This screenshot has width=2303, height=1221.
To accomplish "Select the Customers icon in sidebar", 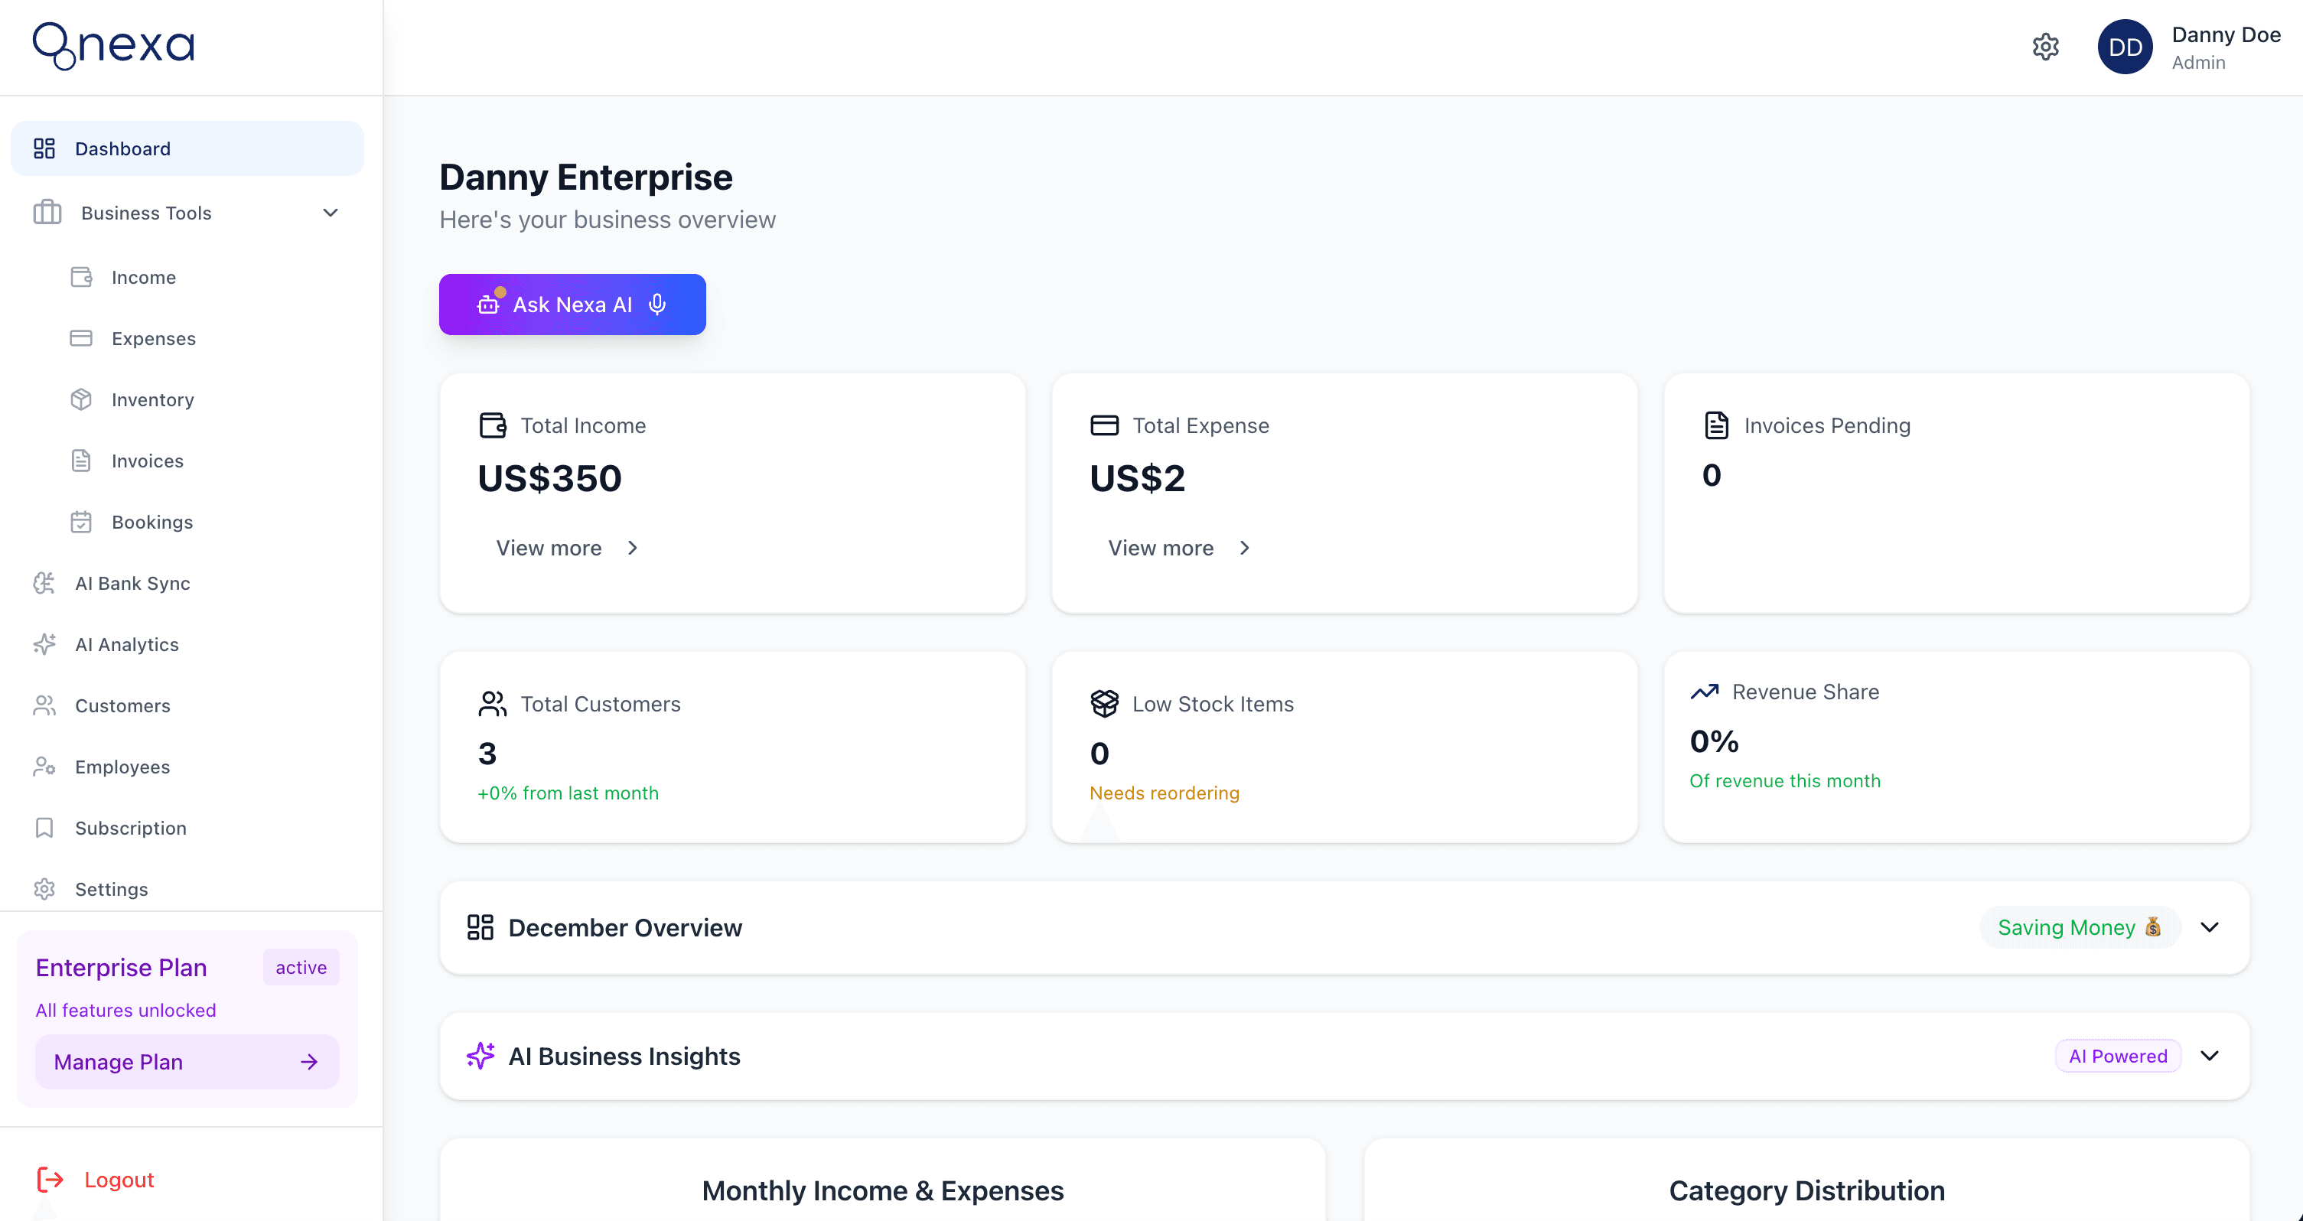I will point(44,705).
